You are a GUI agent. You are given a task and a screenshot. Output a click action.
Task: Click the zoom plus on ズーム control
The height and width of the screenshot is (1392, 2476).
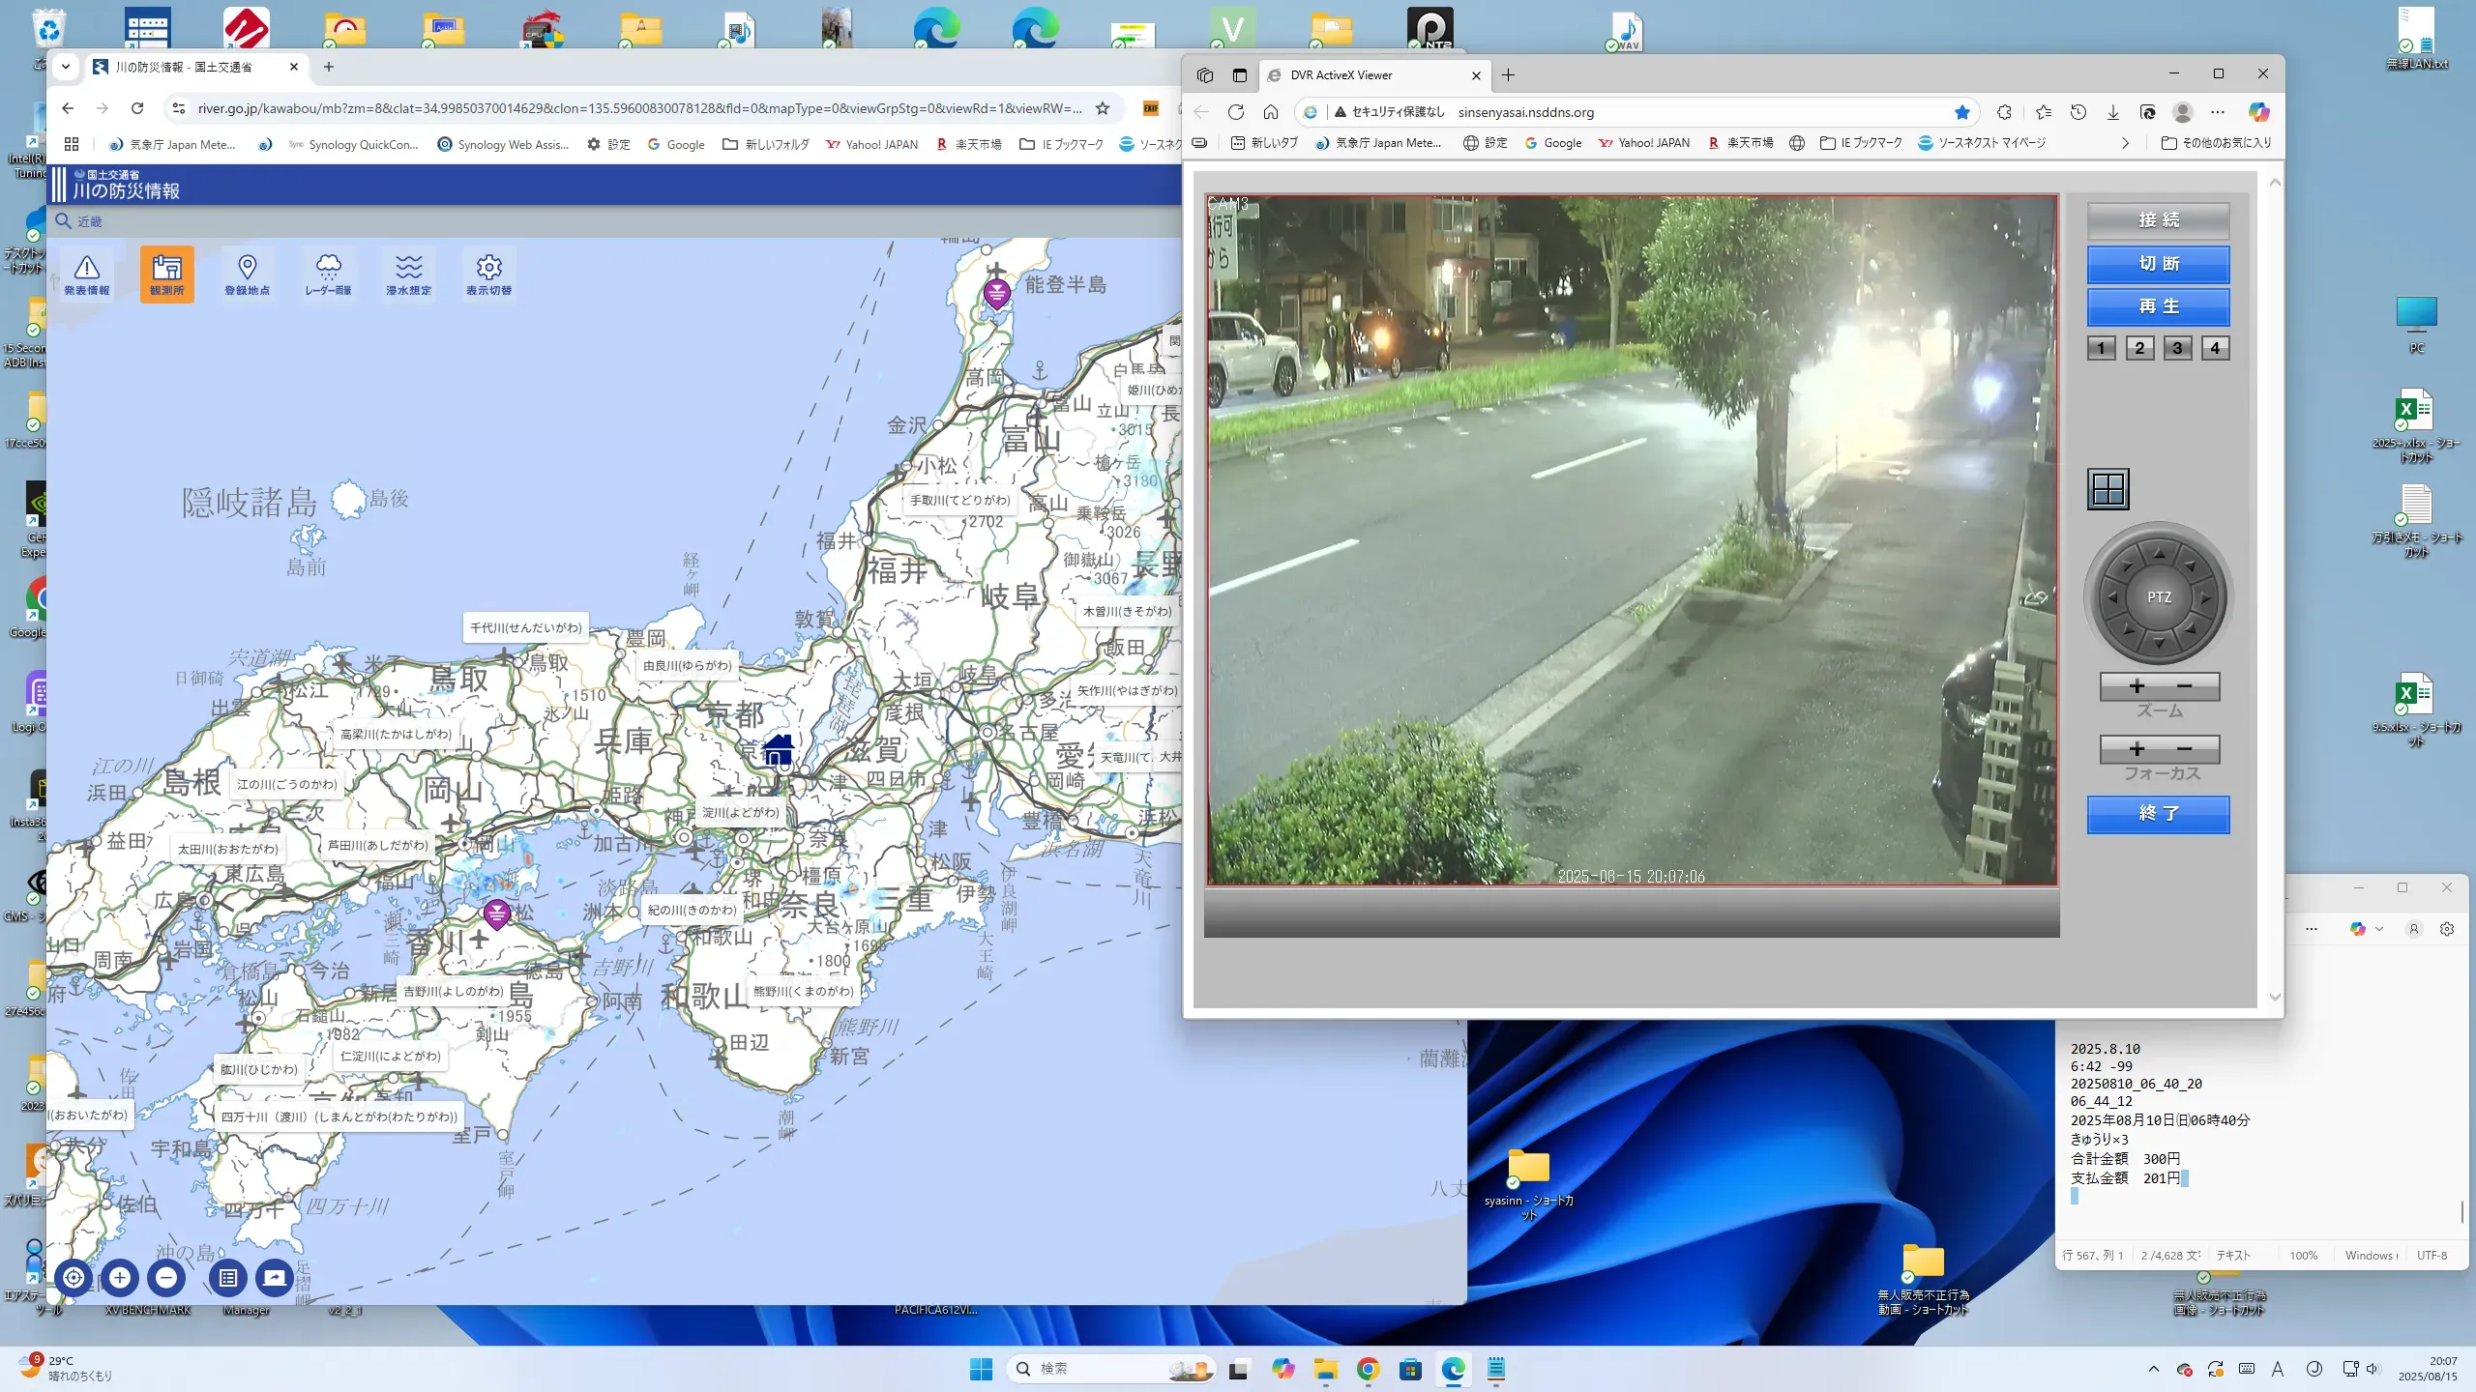2137,686
